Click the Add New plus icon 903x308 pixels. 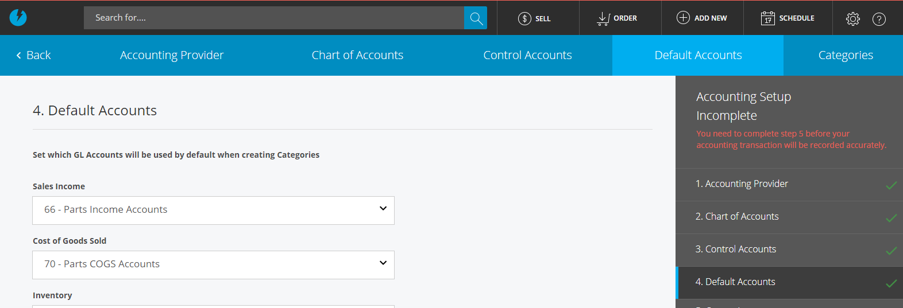[x=683, y=18]
